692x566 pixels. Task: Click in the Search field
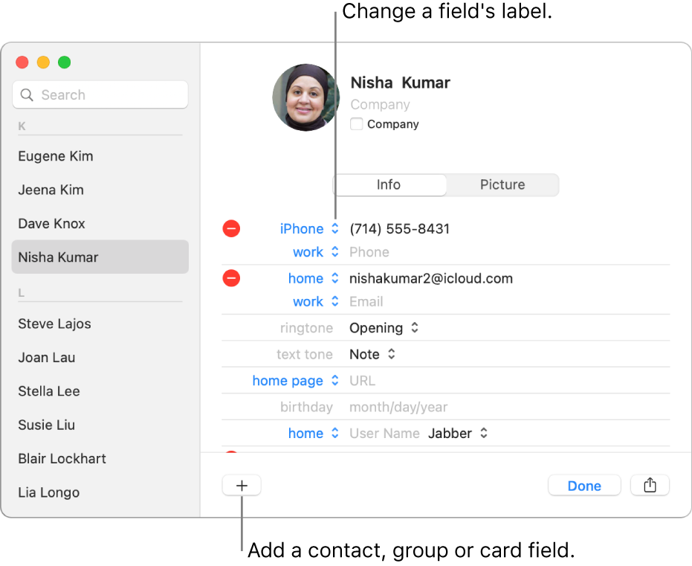click(x=100, y=94)
